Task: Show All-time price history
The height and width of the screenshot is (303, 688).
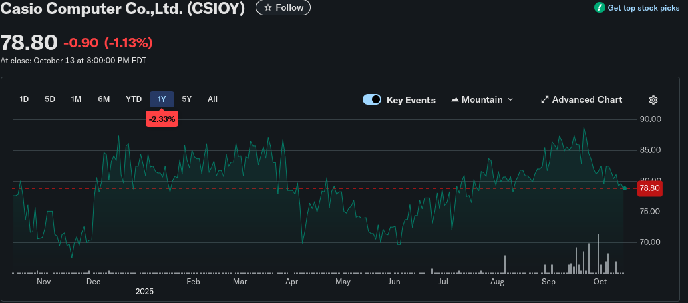Action: 212,99
